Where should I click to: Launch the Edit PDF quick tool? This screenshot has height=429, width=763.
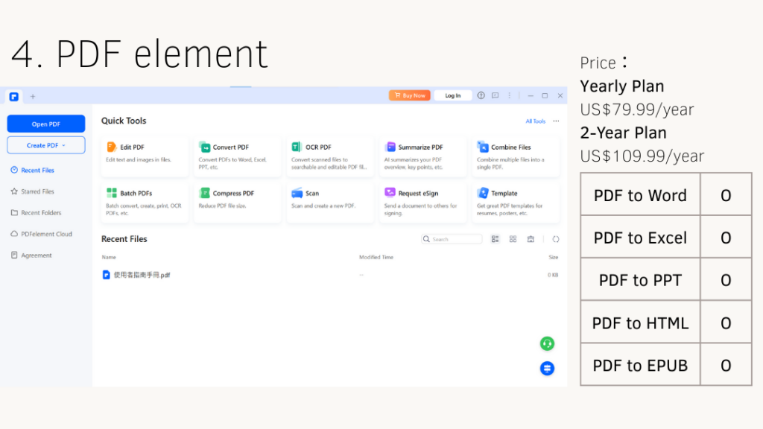(145, 156)
